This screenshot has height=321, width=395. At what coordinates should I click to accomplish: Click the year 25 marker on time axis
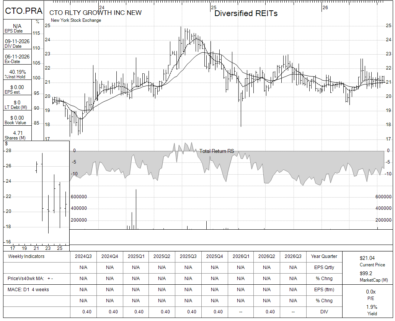point(214,8)
